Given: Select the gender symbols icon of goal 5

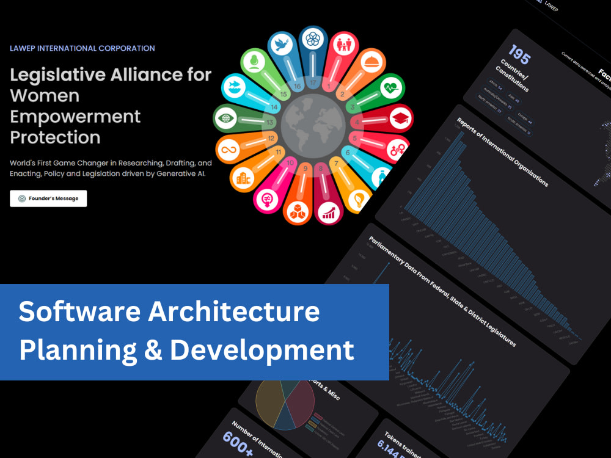Looking at the screenshot, I should (397, 150).
